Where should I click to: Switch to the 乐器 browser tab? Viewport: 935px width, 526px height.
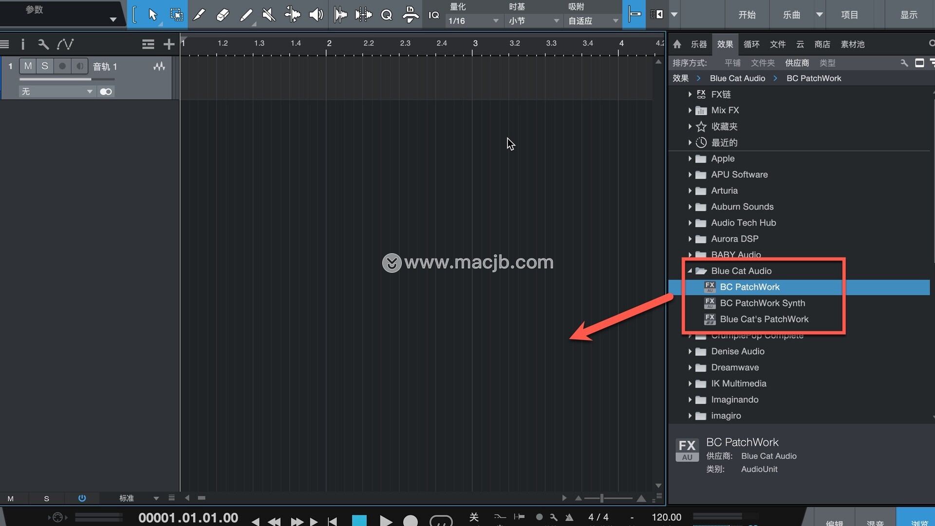(x=699, y=44)
